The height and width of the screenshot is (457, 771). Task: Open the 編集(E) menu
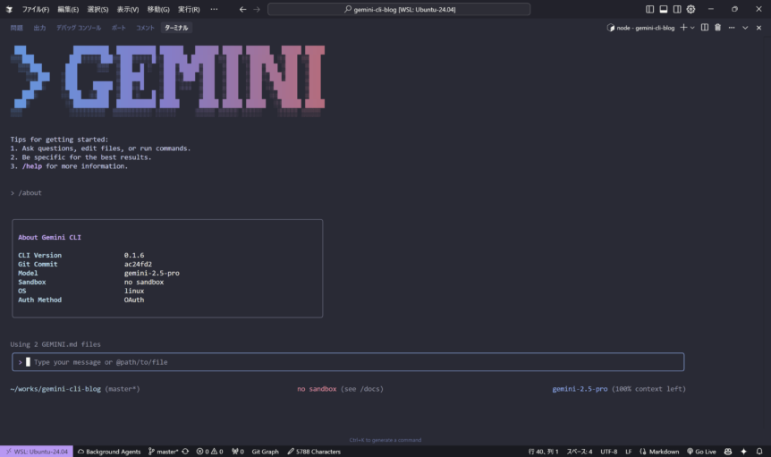[x=68, y=9]
